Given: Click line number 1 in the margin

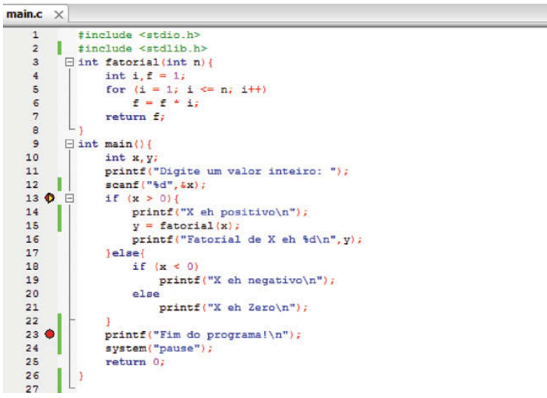Looking at the screenshot, I should 34,34.
